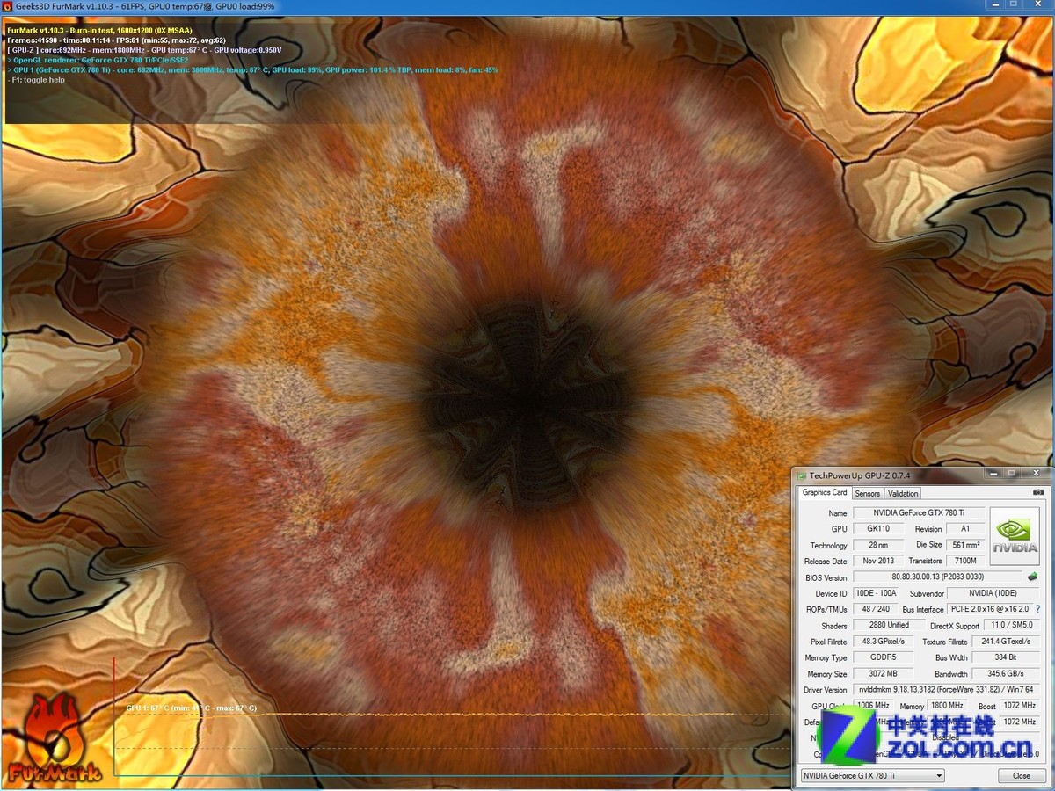
Task: Select the NVIDIA (10DE) subvendor field
Action: (993, 593)
